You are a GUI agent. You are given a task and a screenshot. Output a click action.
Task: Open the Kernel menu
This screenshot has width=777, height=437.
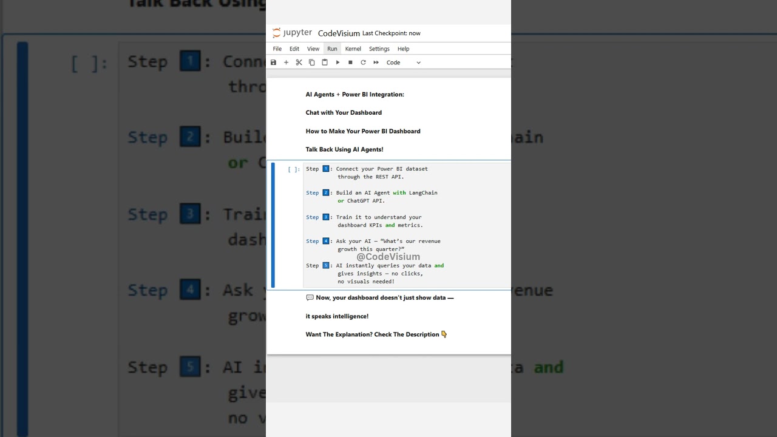pyautogui.click(x=353, y=49)
